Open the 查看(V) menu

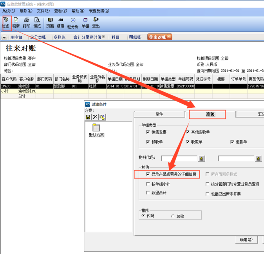tap(60, 11)
